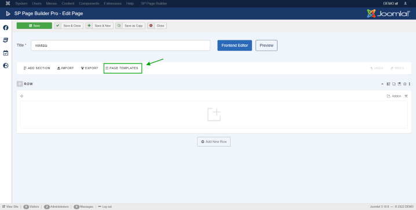Click the Redo button

click(397, 68)
